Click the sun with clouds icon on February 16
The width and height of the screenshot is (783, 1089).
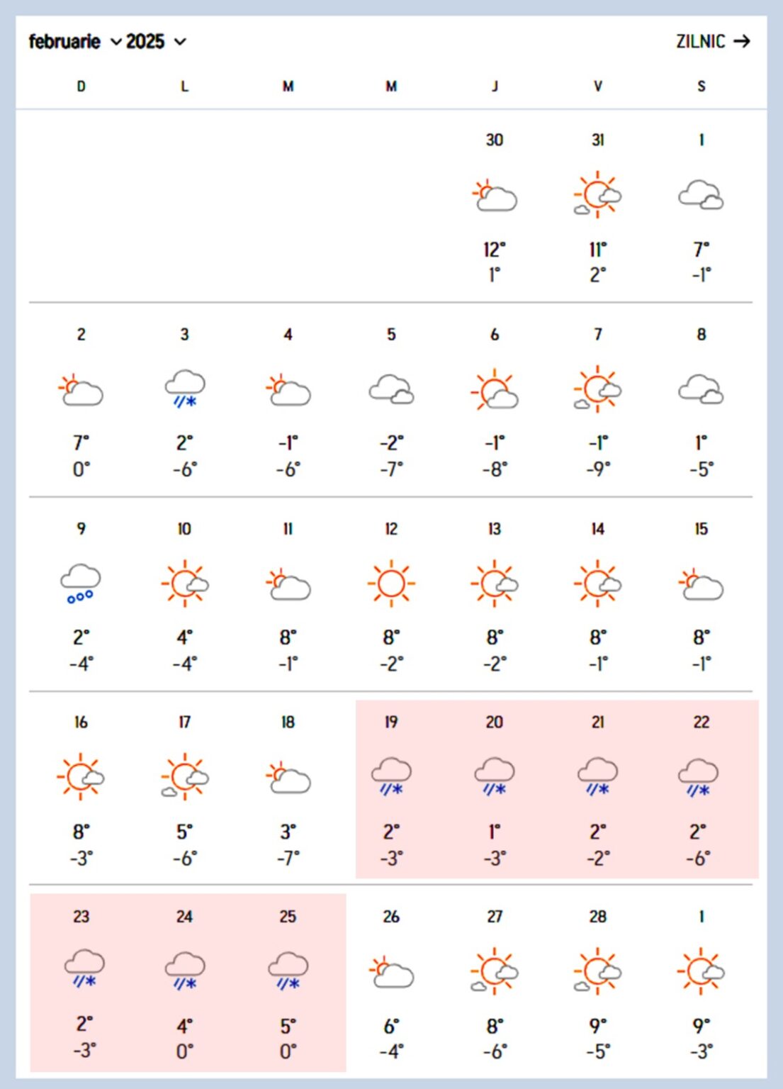pyautogui.click(x=80, y=776)
